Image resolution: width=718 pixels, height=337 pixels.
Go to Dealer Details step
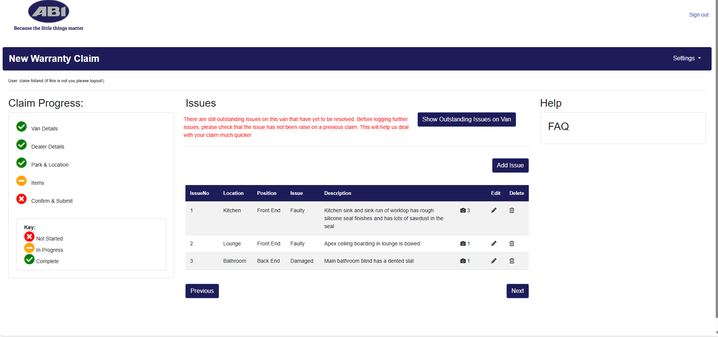48,147
